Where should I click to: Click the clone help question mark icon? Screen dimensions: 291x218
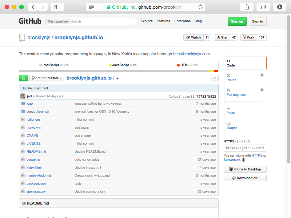[243, 160]
